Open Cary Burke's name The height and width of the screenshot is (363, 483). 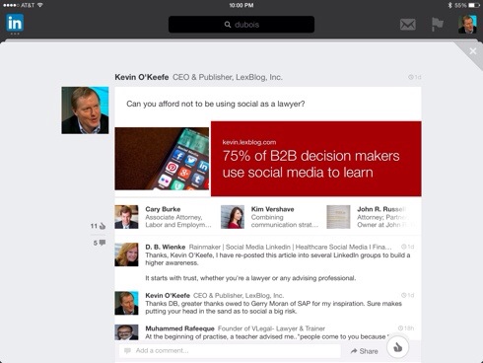[x=163, y=209]
